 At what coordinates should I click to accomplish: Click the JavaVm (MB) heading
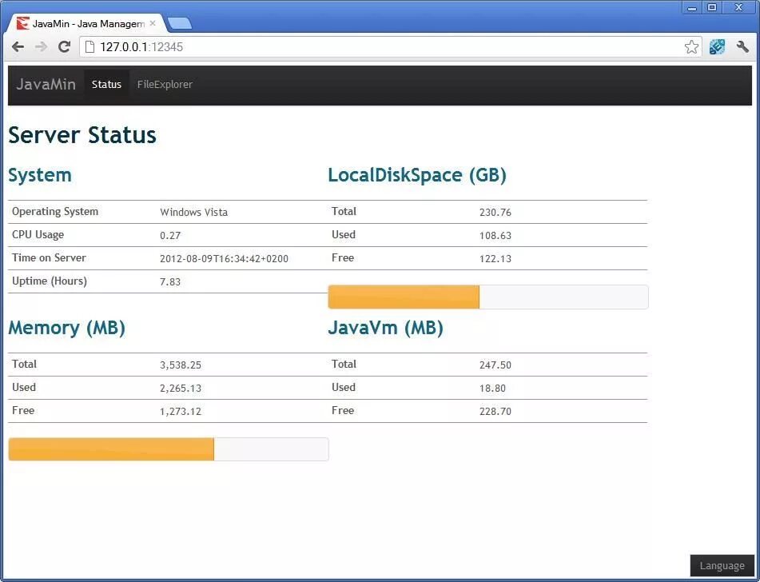pyautogui.click(x=386, y=328)
